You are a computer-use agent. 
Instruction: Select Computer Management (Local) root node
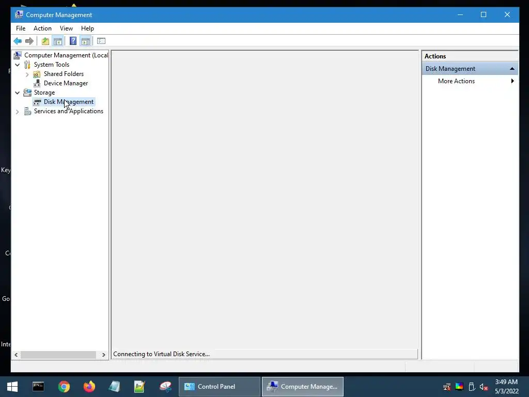pyautogui.click(x=66, y=55)
